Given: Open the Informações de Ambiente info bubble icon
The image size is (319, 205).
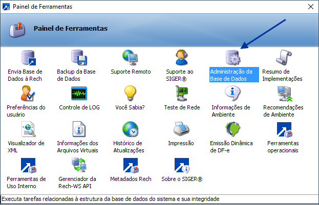Looking at the screenshot, I should 232,93.
